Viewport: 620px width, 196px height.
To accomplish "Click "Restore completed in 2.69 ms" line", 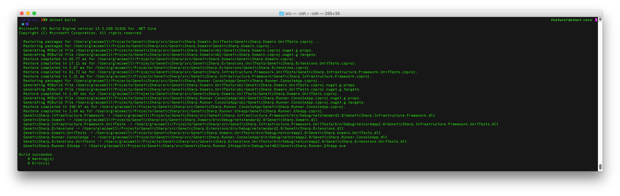I will point(174,111).
